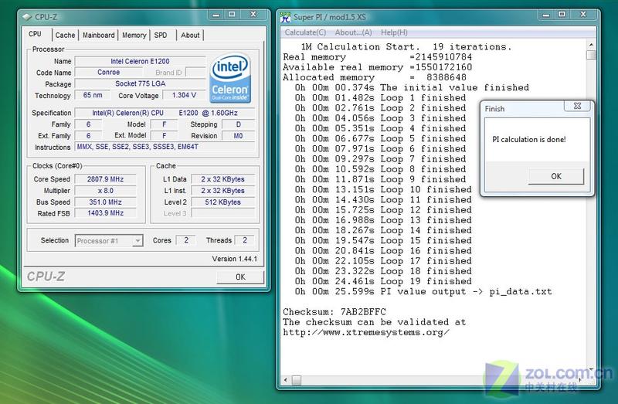Image resolution: width=618 pixels, height=404 pixels.
Task: Click the 'PI calculation is done!' message
Action: tap(529, 139)
